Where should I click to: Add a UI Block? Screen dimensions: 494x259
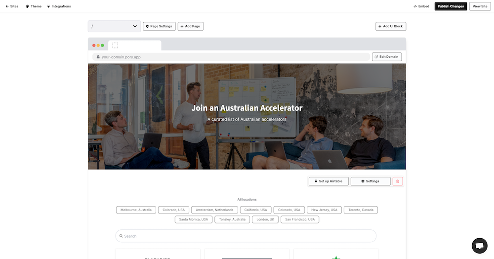391,26
